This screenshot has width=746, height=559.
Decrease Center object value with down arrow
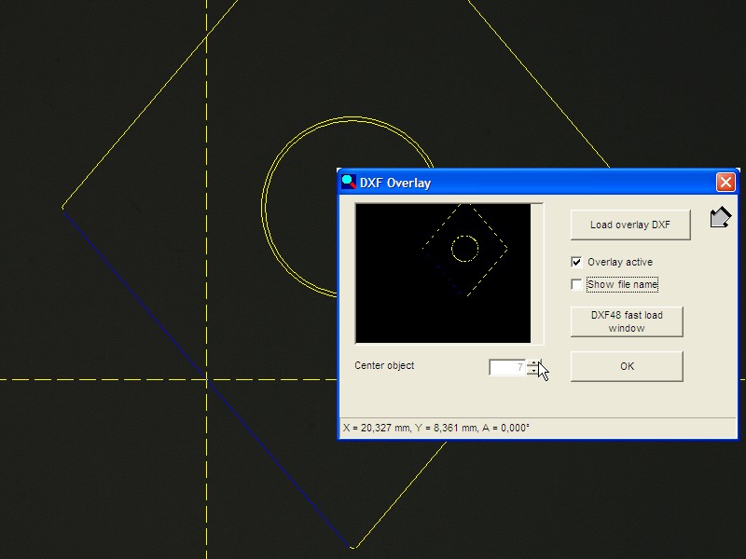(x=533, y=372)
